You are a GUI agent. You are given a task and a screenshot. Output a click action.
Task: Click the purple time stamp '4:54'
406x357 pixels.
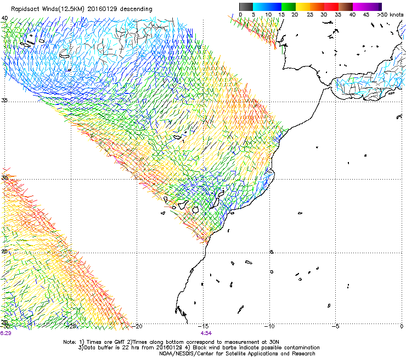(206, 333)
